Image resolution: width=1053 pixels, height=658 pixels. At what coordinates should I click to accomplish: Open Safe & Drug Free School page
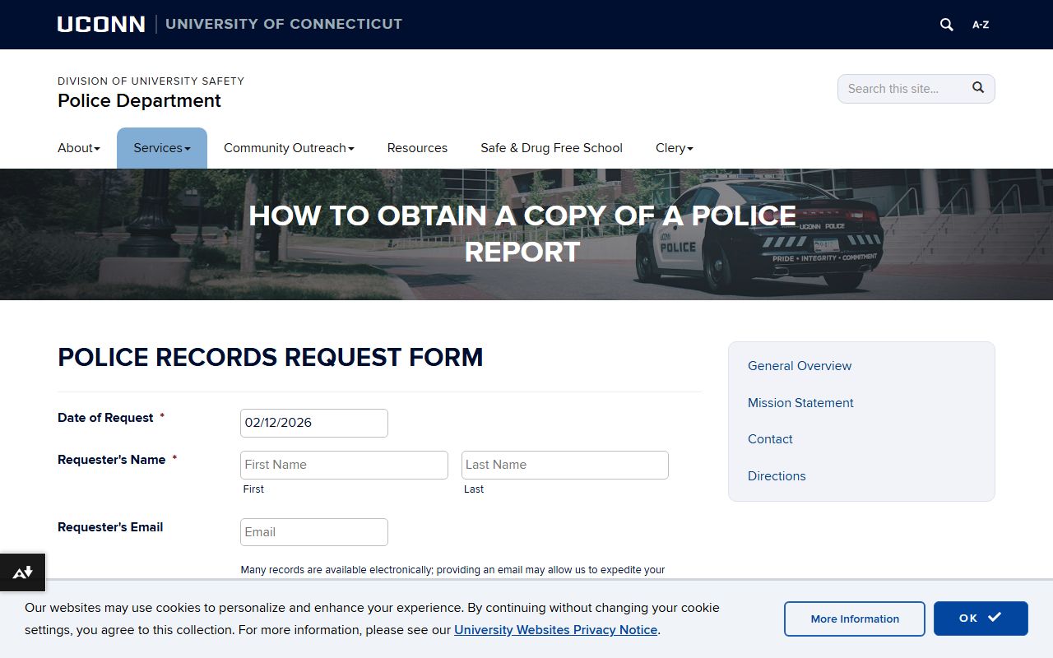[x=551, y=148]
